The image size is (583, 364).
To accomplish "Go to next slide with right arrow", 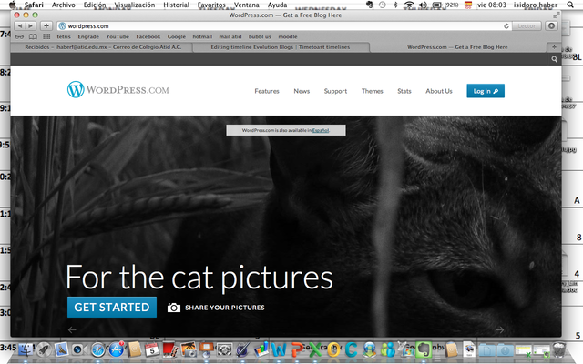I will [x=500, y=329].
